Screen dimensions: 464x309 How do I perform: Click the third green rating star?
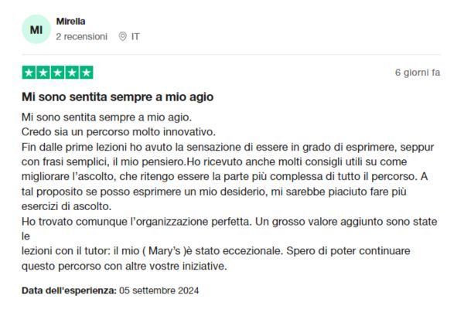click(x=57, y=73)
